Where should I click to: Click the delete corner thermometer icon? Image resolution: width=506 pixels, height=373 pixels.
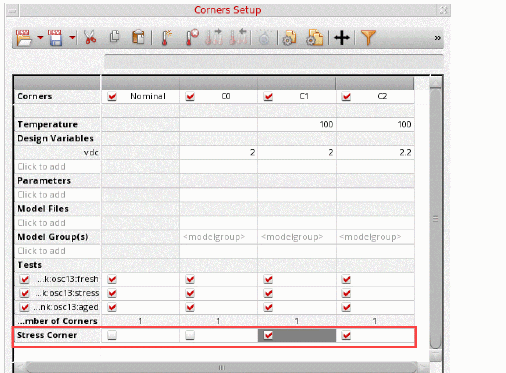(x=192, y=37)
